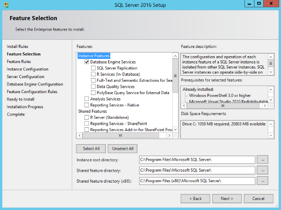The height and width of the screenshot is (210, 281).
Task: Click 'Drive C: 1058 MB required' text
Action: tap(224, 124)
